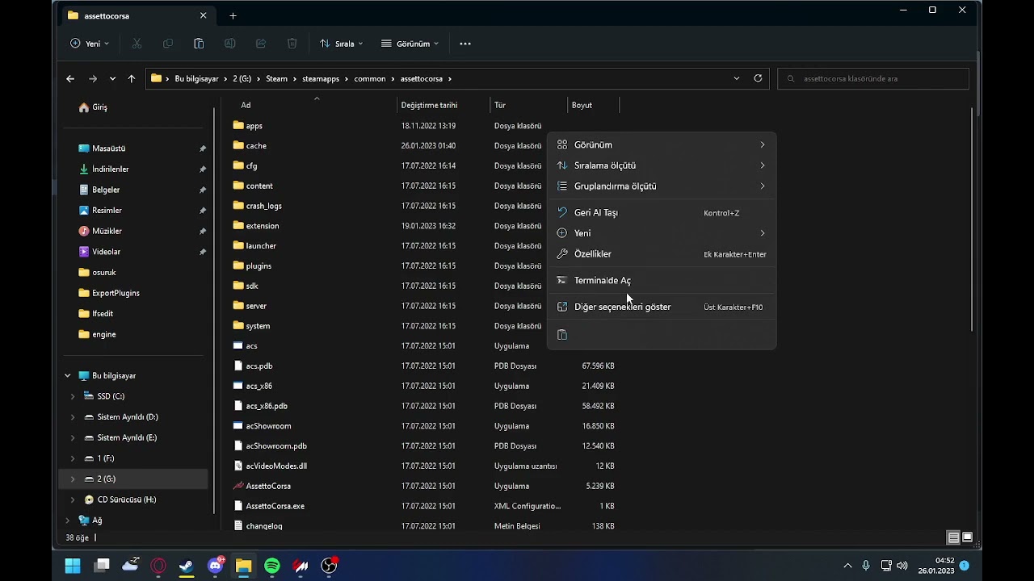The image size is (1034, 581).
Task: Click steamapps in the address breadcrumb
Action: [321, 79]
